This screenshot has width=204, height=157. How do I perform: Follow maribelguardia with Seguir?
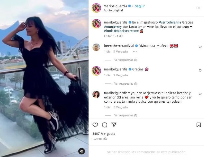140,6
